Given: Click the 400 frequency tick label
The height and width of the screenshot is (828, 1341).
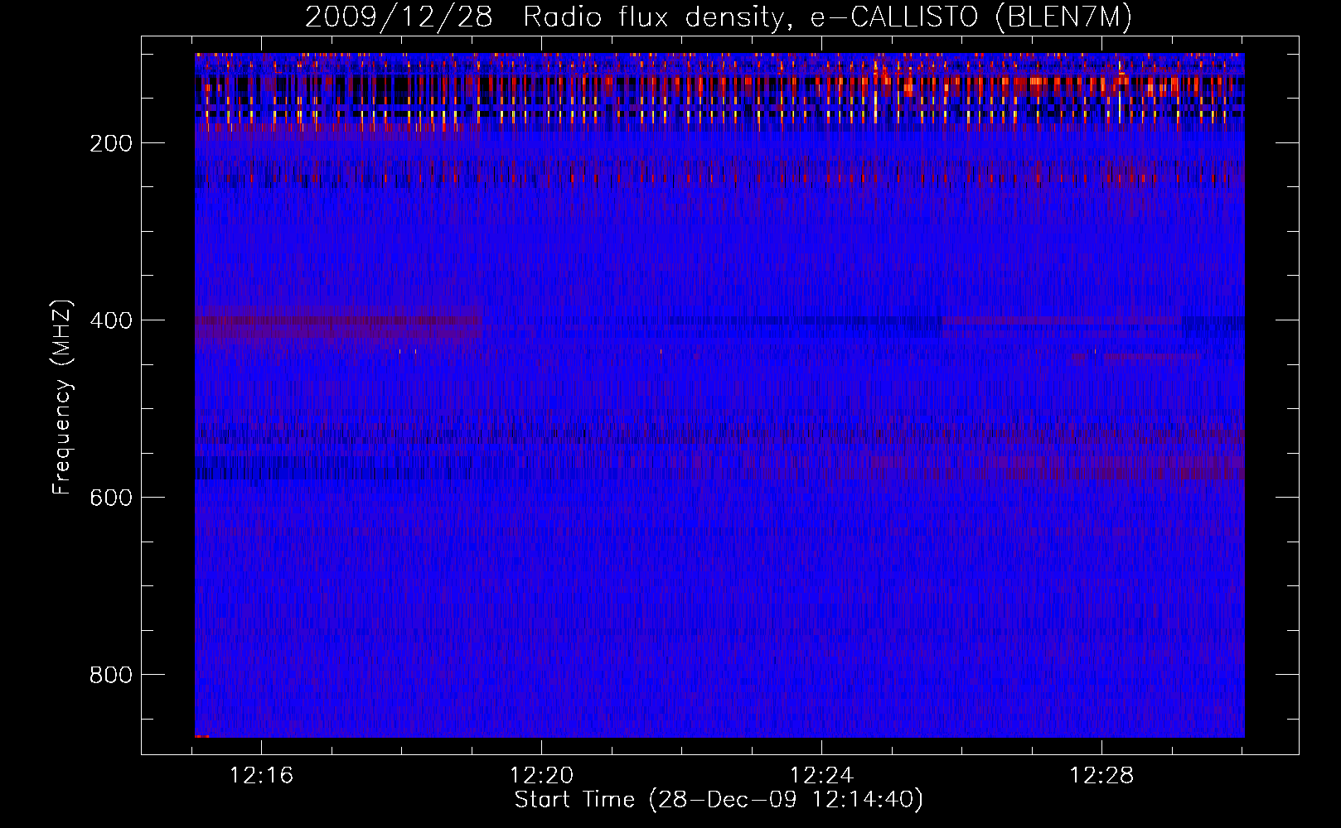Looking at the screenshot, I should 110,320.
